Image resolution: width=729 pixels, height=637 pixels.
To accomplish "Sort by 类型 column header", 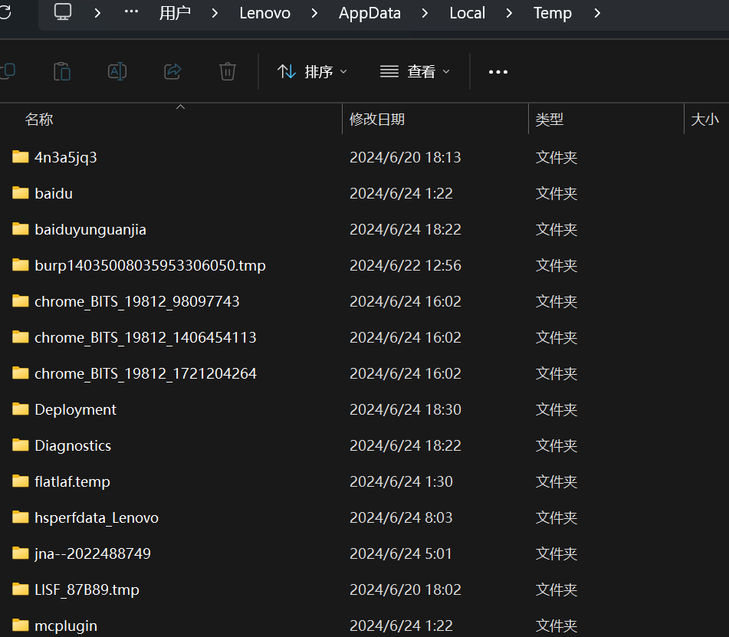I will coord(549,119).
